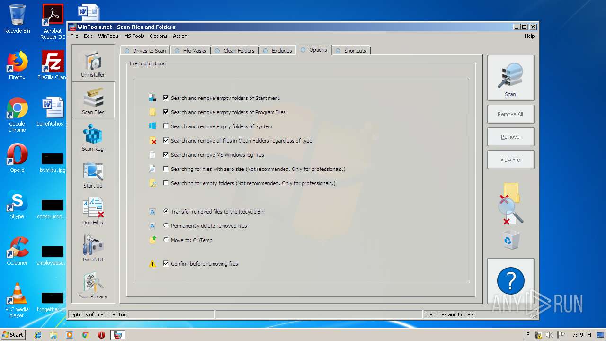Select Google Chrome desktop shortcut

click(x=17, y=115)
